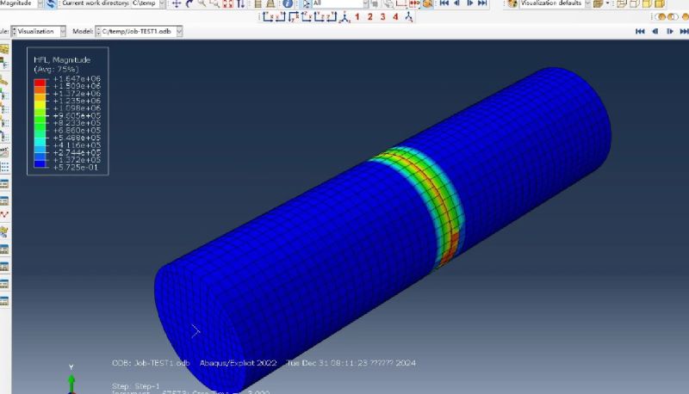Screen dimensions: 689x394
Task: Click "ODB: Job-TEST1.odb" in the viewport title block
Action: 151,363
